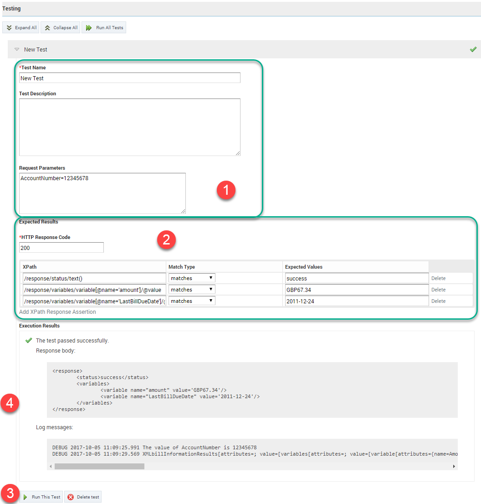This screenshot has height=504, width=481.
Task: Click Add XPath Response Assertion link
Action: click(57, 312)
